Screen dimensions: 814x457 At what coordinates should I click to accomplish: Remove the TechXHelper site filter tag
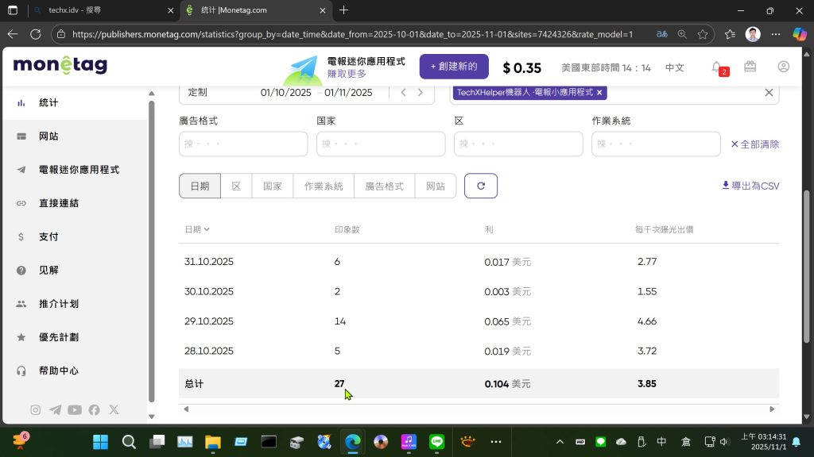click(599, 93)
